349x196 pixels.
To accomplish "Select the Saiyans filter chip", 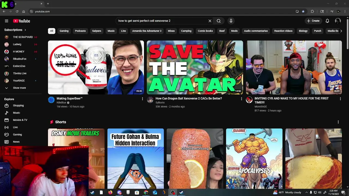I will (97, 31).
